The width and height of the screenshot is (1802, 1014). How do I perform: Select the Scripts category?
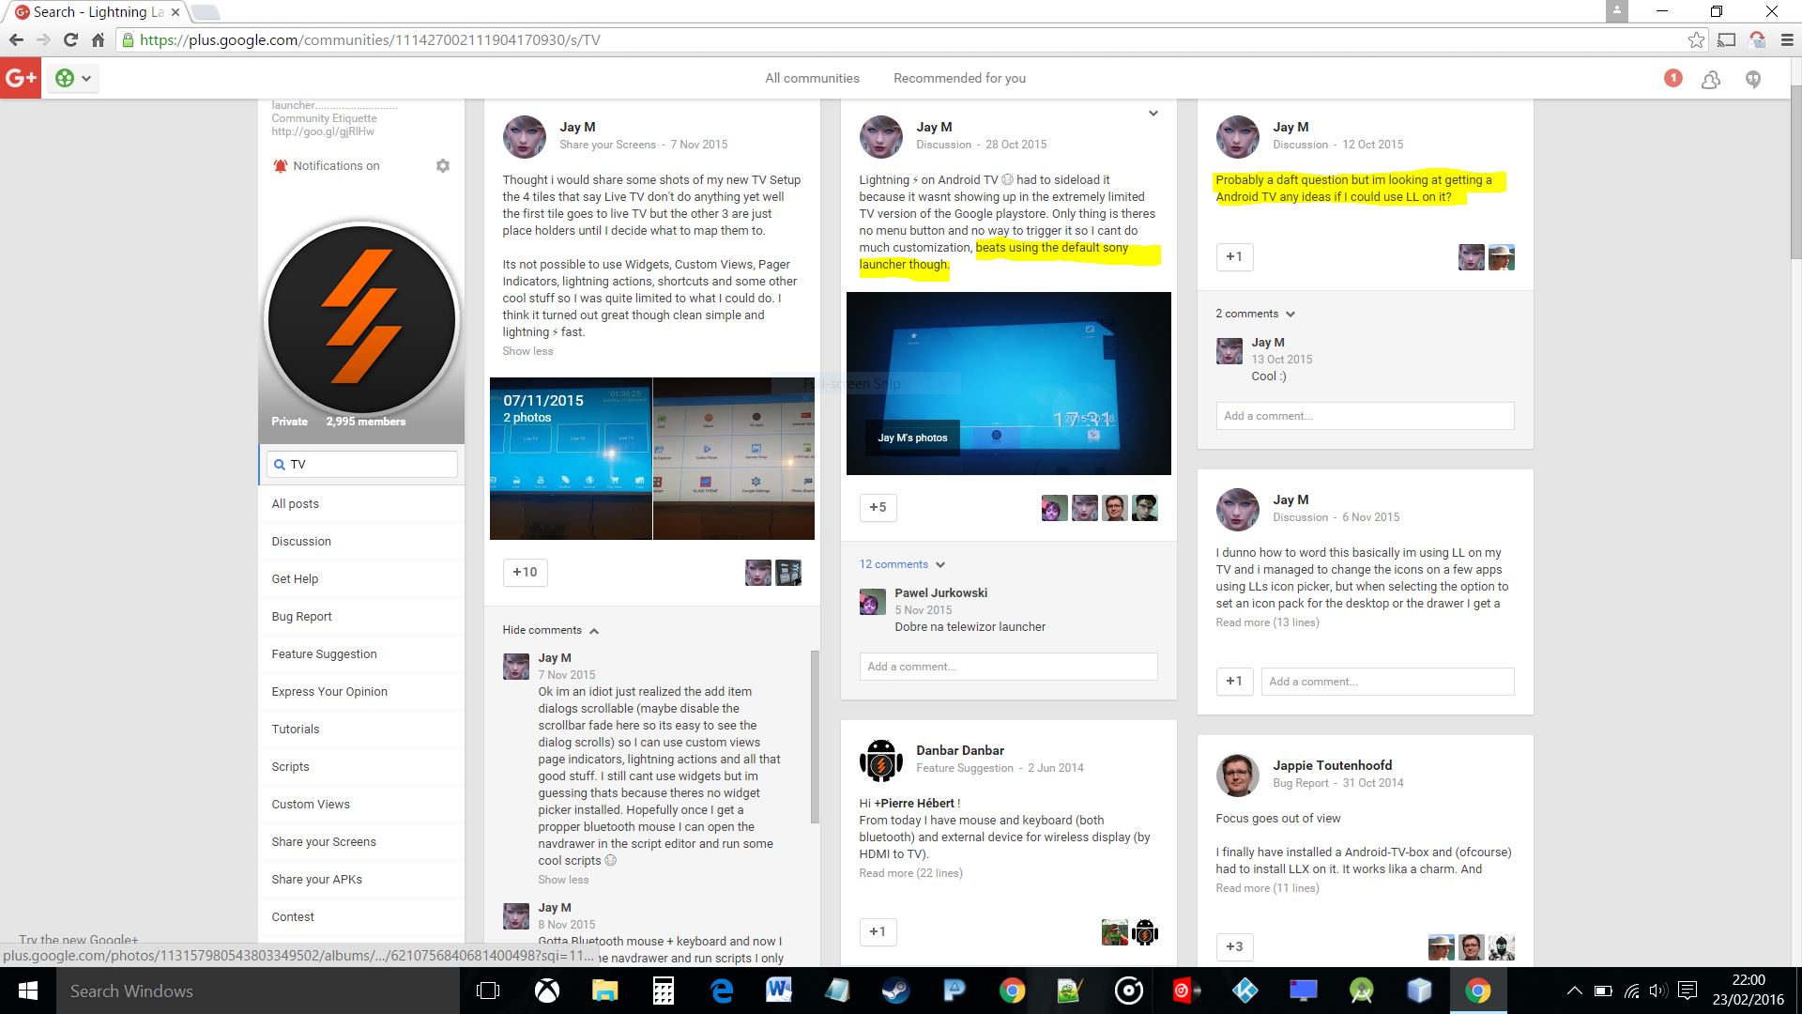[290, 766]
